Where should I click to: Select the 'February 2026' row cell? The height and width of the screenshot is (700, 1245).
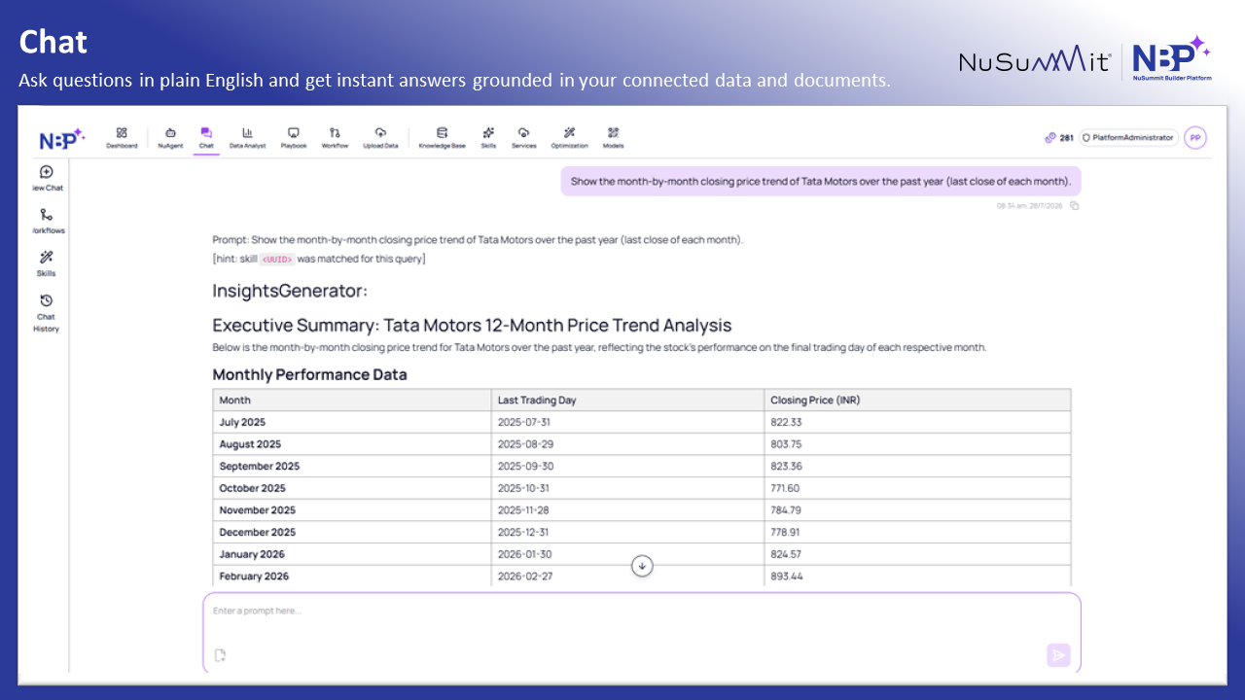[x=352, y=577]
